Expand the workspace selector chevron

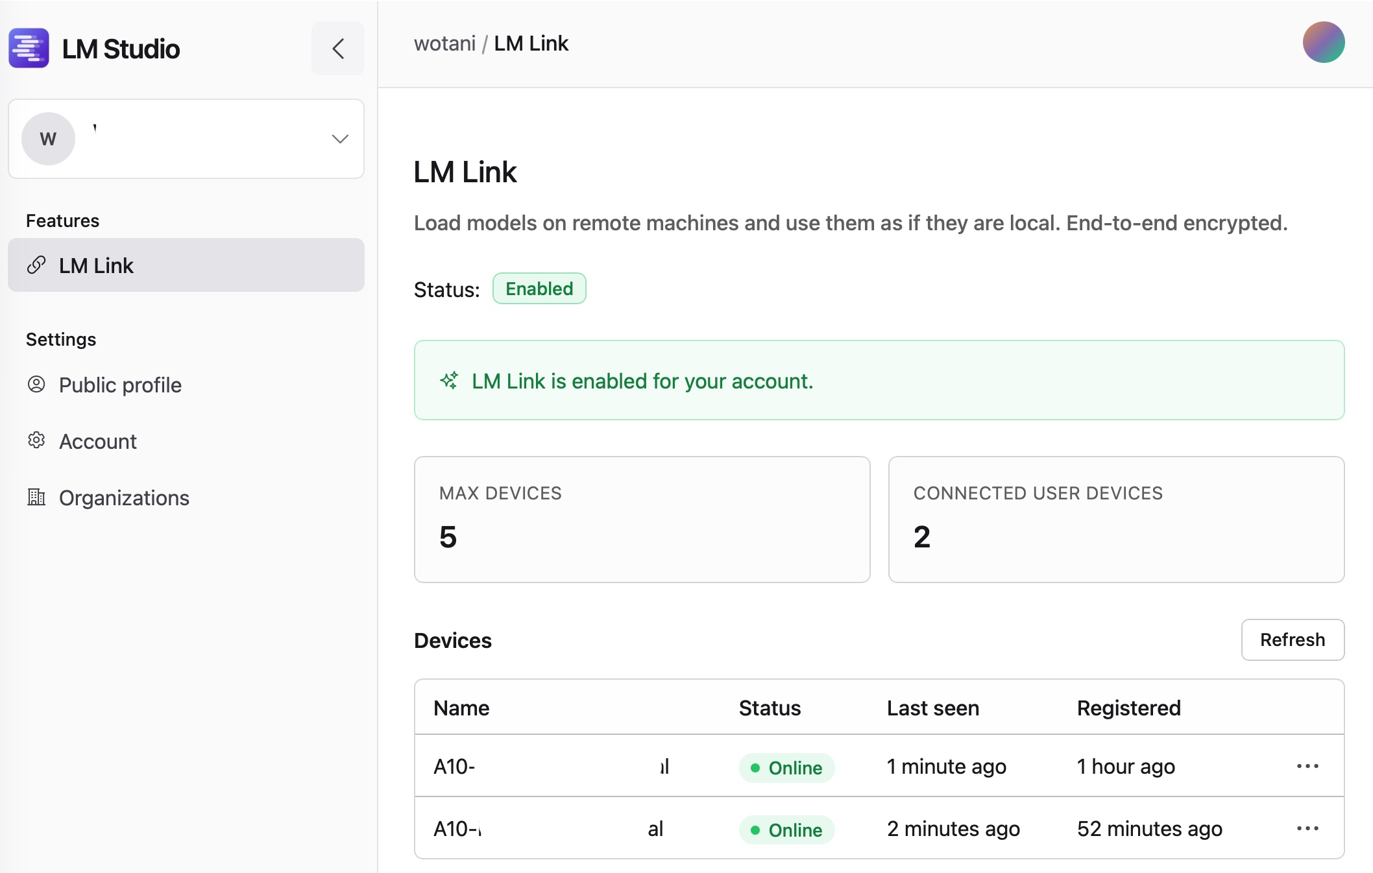pos(340,139)
